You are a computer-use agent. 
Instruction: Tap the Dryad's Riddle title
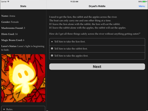tap(97, 6)
